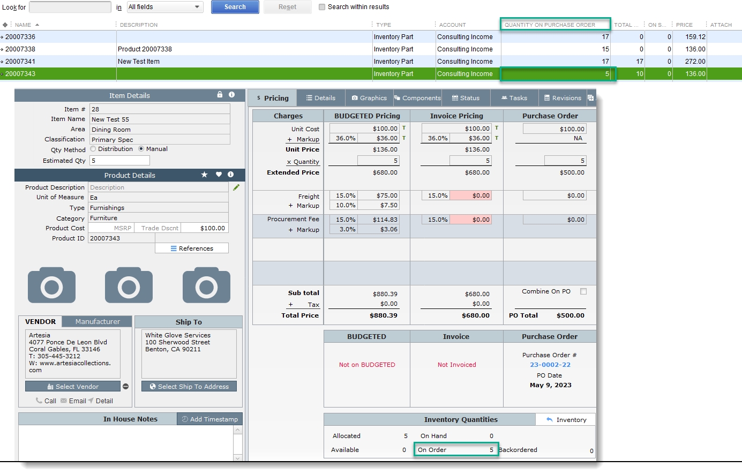Click the info icon in Product Details header
Viewport: 742px width, 475px height.
230,175
